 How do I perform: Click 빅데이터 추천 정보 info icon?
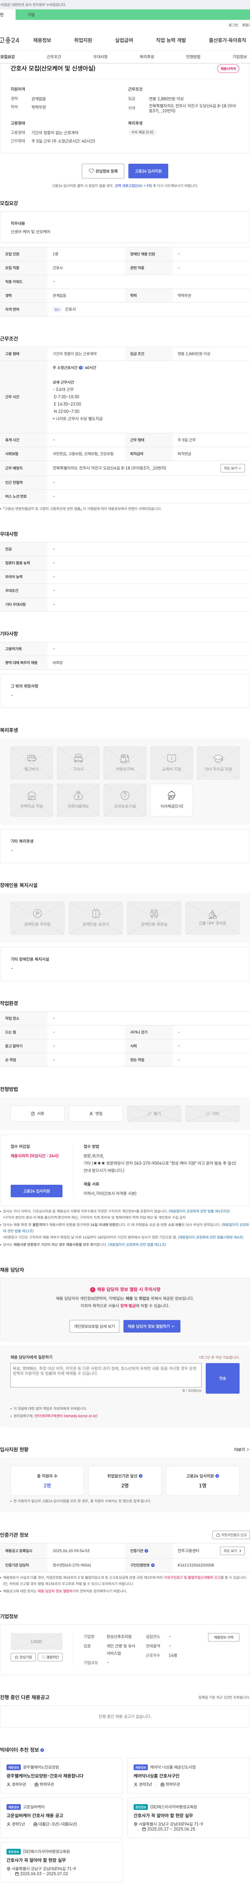point(42,1750)
